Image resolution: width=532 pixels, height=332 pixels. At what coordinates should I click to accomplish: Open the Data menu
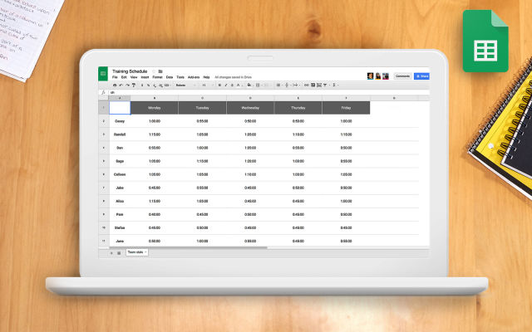(169, 76)
